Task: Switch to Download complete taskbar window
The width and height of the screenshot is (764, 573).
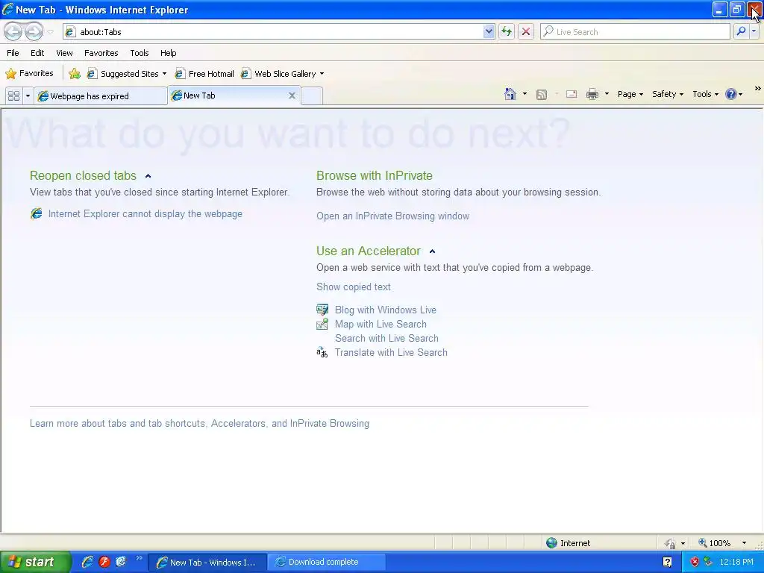Action: coord(327,562)
